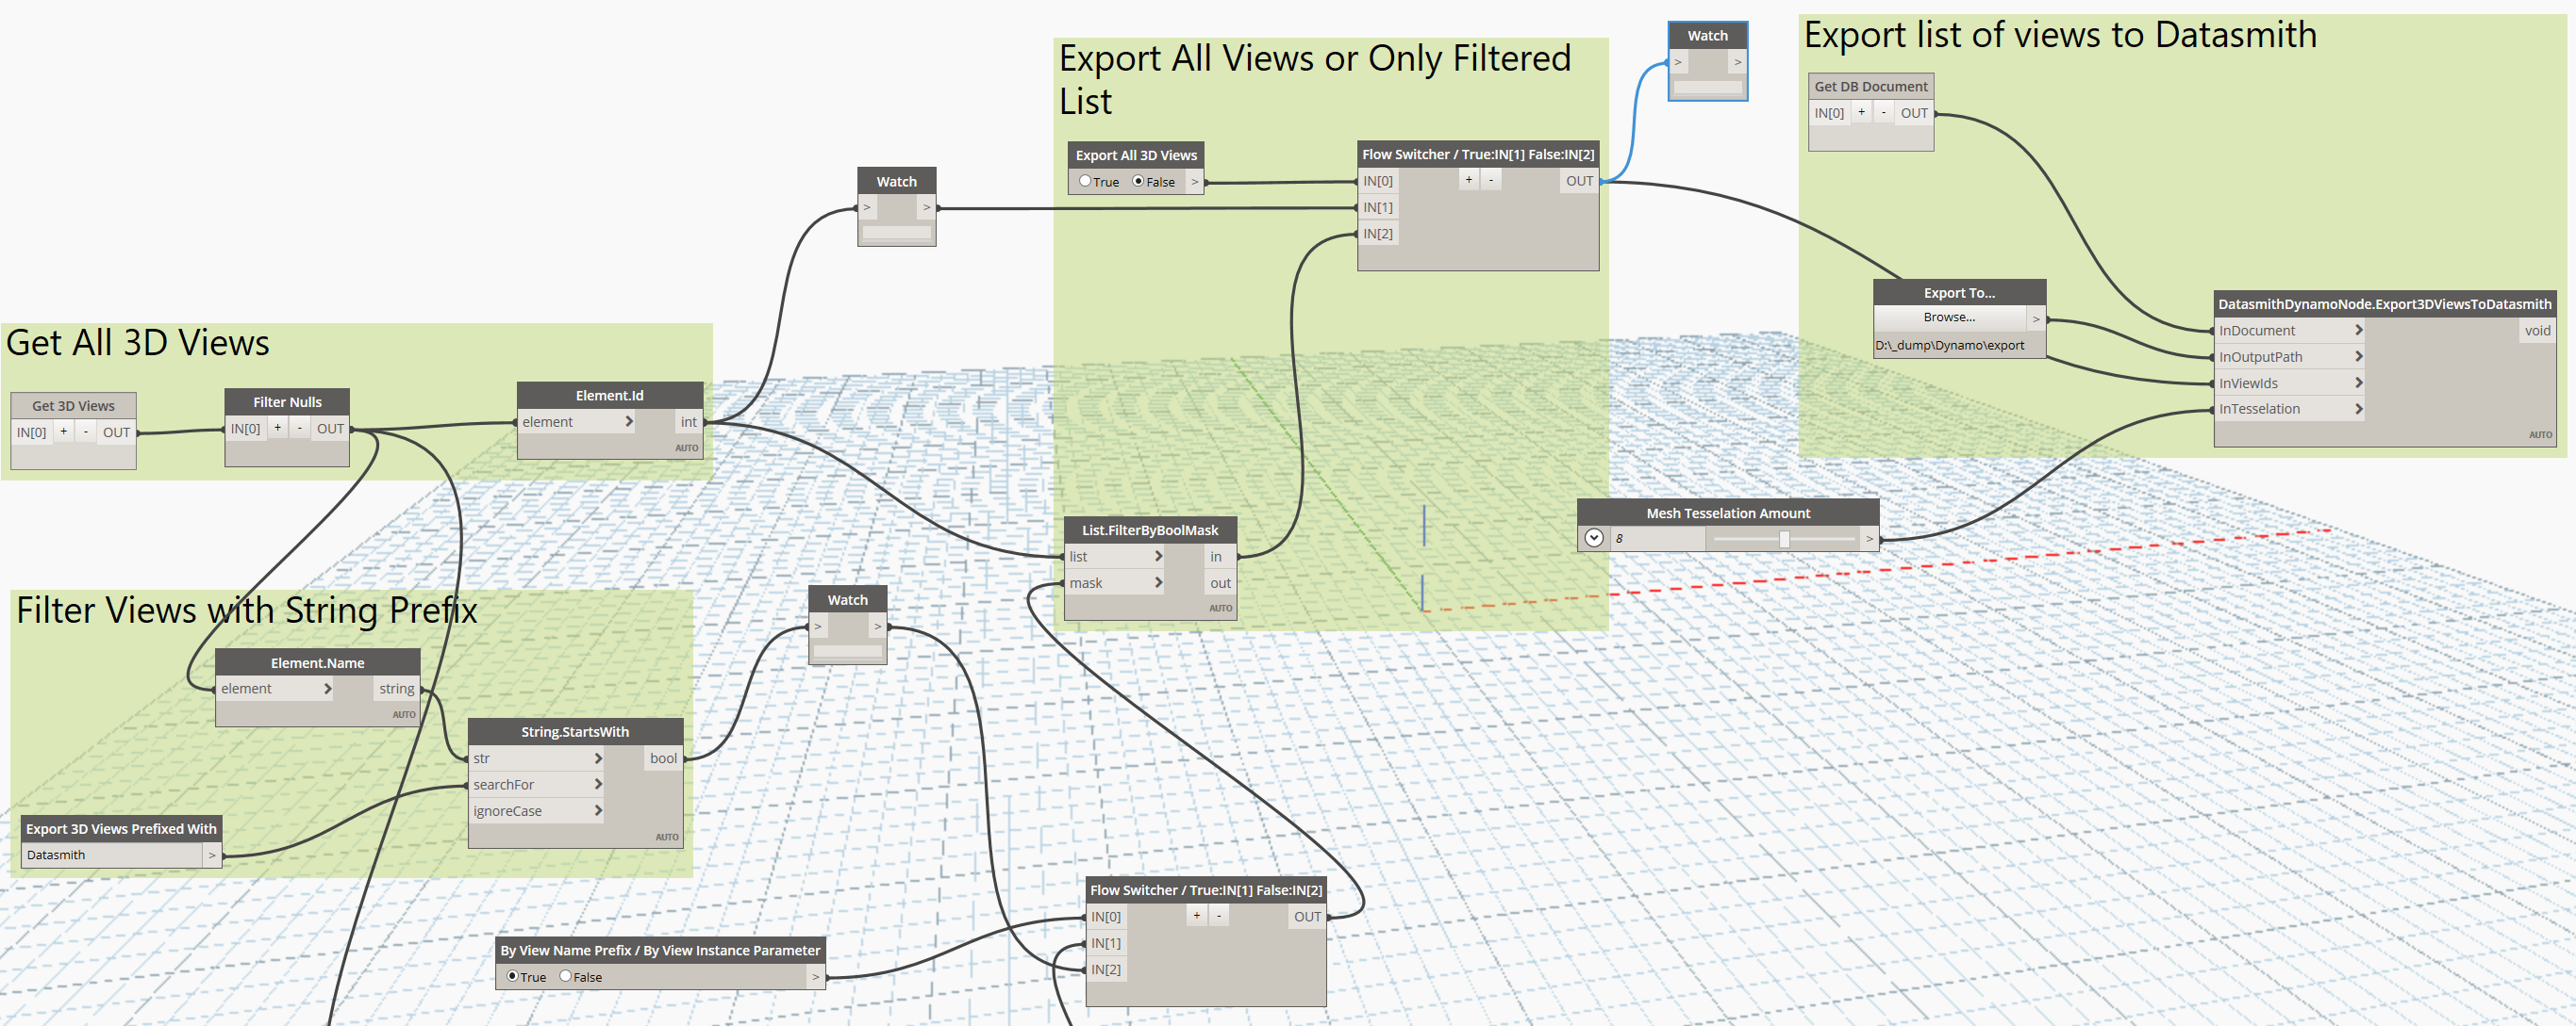
Task: Collapse the Mesh Tesselation Amount slider via its chevron
Action: 1596,537
